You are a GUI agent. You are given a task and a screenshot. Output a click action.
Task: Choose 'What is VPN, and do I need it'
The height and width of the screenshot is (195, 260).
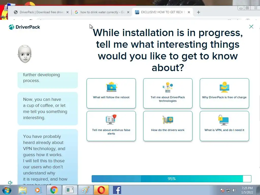click(224, 126)
